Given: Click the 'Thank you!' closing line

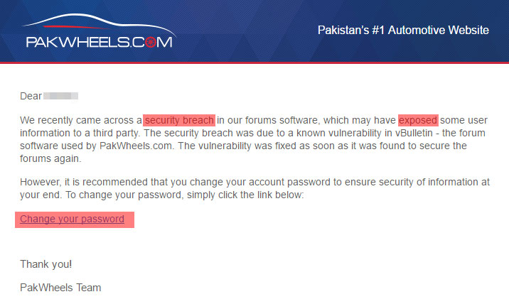Looking at the screenshot, I should click(45, 264).
